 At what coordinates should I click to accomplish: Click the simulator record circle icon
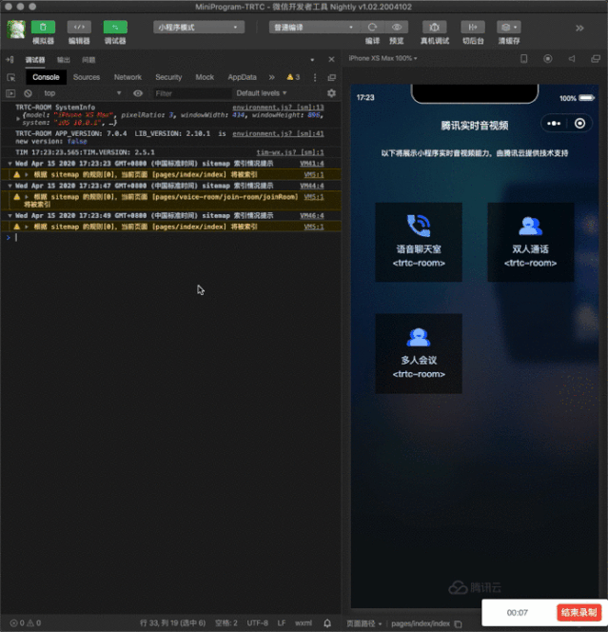point(547,59)
